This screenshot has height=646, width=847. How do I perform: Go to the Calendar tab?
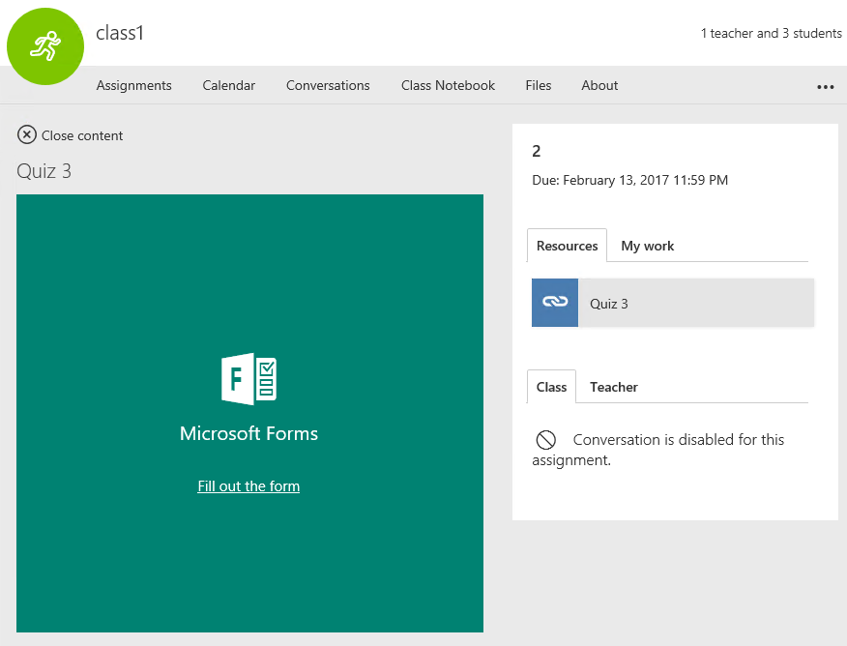point(228,85)
